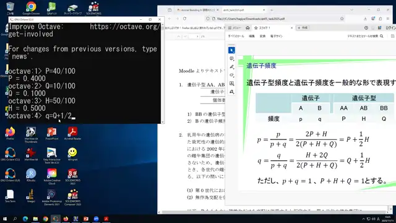Show hidden system tray icons chevron

coord(363,219)
